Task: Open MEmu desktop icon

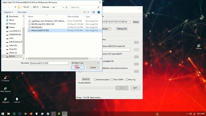Action: click(199, 46)
